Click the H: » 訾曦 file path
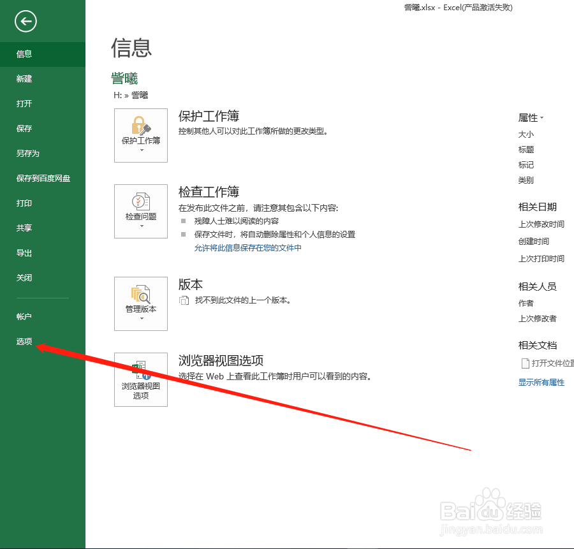This screenshot has height=549, width=574. click(x=131, y=96)
